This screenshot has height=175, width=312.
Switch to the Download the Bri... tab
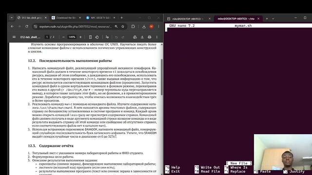pyautogui.click(x=66, y=18)
